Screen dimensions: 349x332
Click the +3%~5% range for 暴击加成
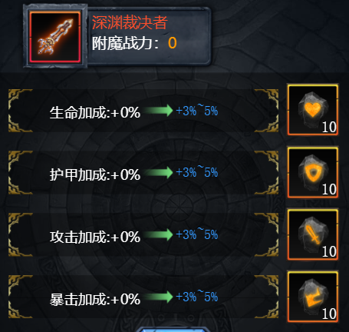[197, 297]
